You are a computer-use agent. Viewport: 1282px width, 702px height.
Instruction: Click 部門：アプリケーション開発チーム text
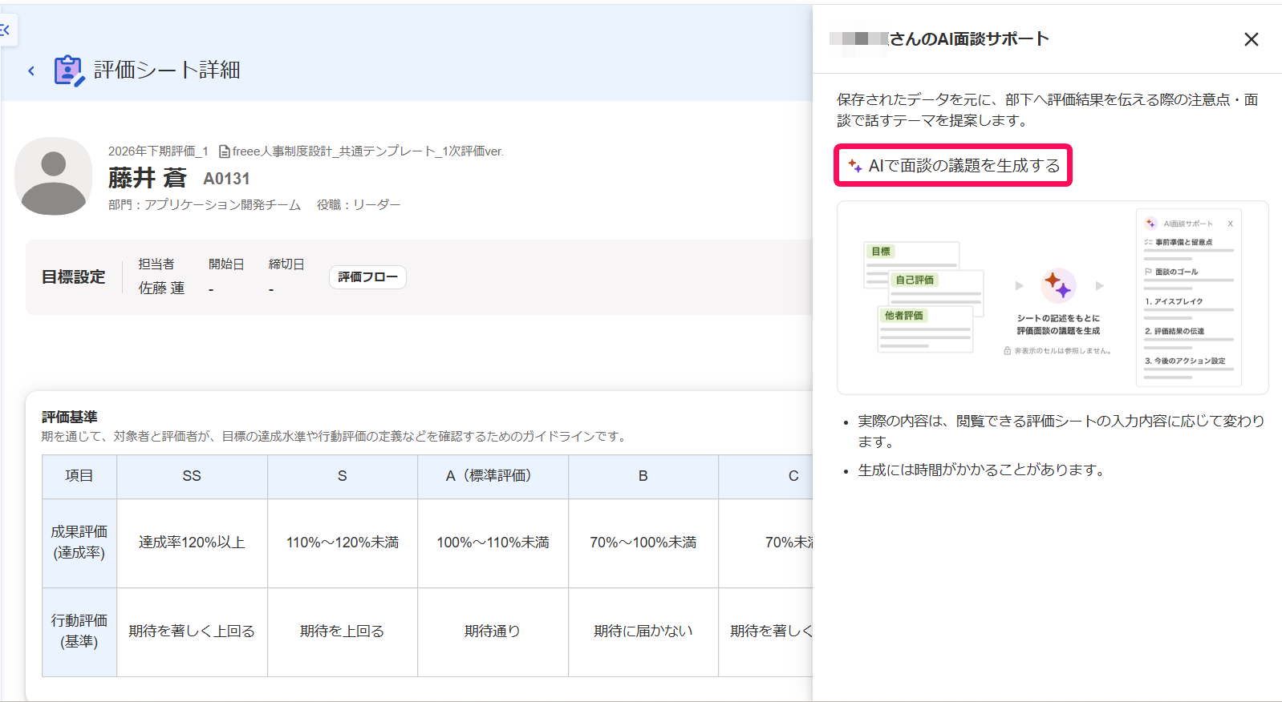pyautogui.click(x=205, y=205)
